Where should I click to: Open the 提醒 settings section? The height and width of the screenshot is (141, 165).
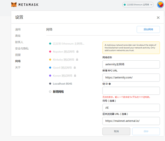(x=18, y=55)
